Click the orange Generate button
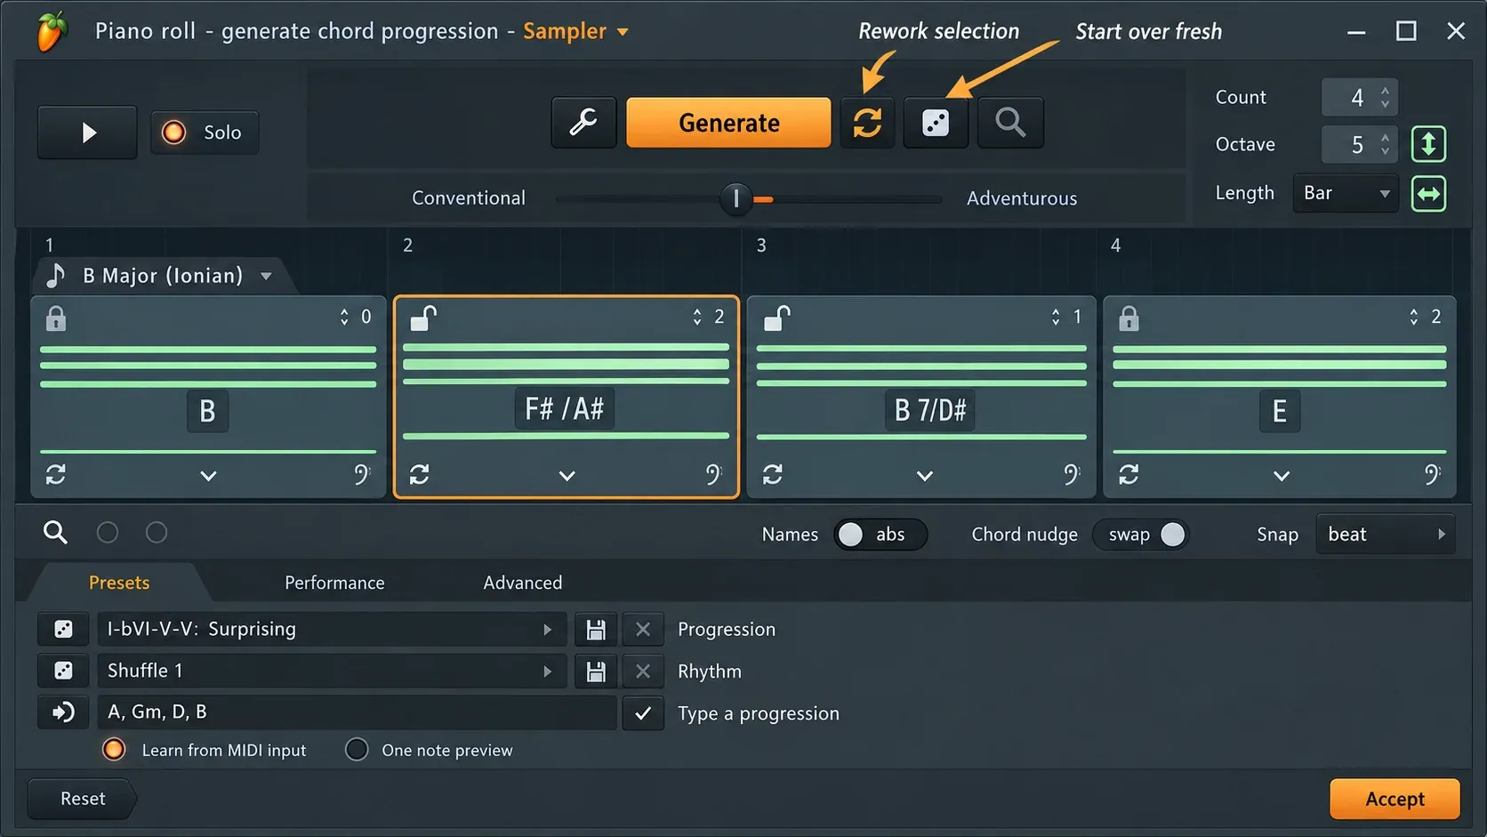Image resolution: width=1487 pixels, height=837 pixels. pyautogui.click(x=728, y=123)
